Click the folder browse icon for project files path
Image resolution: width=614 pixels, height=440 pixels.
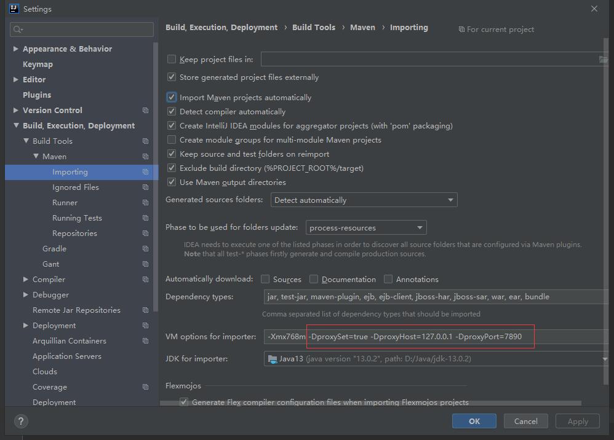point(603,60)
